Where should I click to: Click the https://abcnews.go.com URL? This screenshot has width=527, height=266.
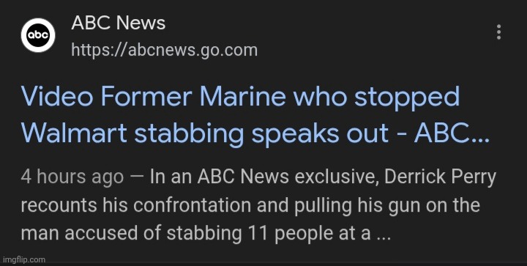(165, 51)
